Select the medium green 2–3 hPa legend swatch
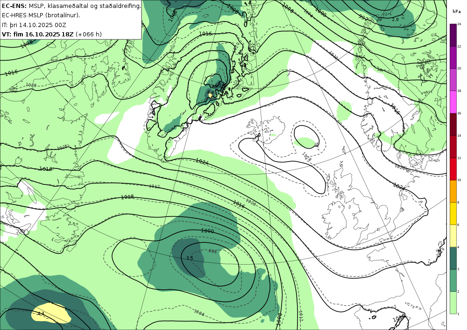The image size is (467, 330). pyautogui.click(x=453, y=281)
